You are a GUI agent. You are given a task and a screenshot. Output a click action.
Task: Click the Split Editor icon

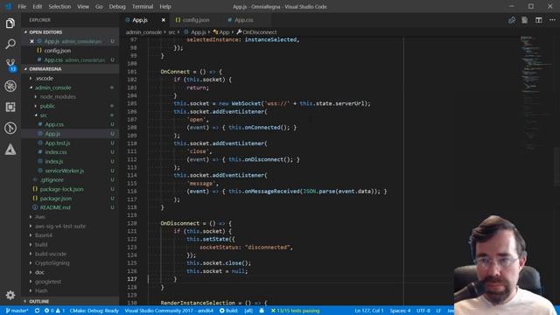coord(539,20)
